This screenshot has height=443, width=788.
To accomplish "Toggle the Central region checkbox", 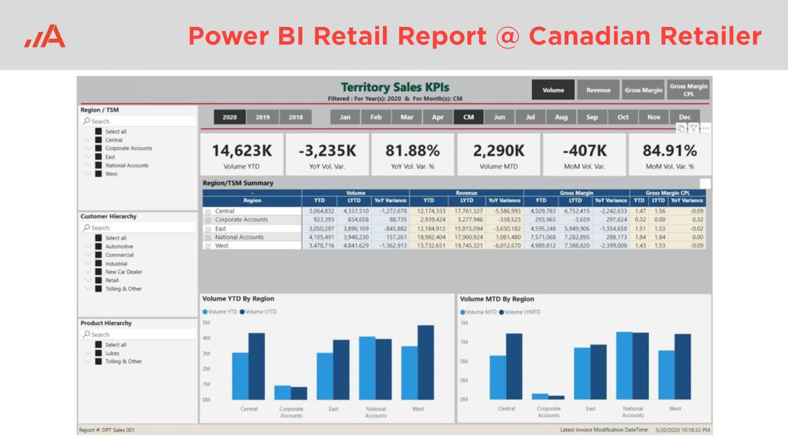I will (98, 140).
